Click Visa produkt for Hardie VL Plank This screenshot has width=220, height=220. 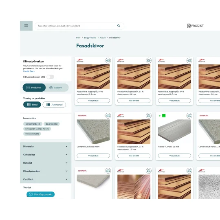pyautogui.click(x=174, y=156)
